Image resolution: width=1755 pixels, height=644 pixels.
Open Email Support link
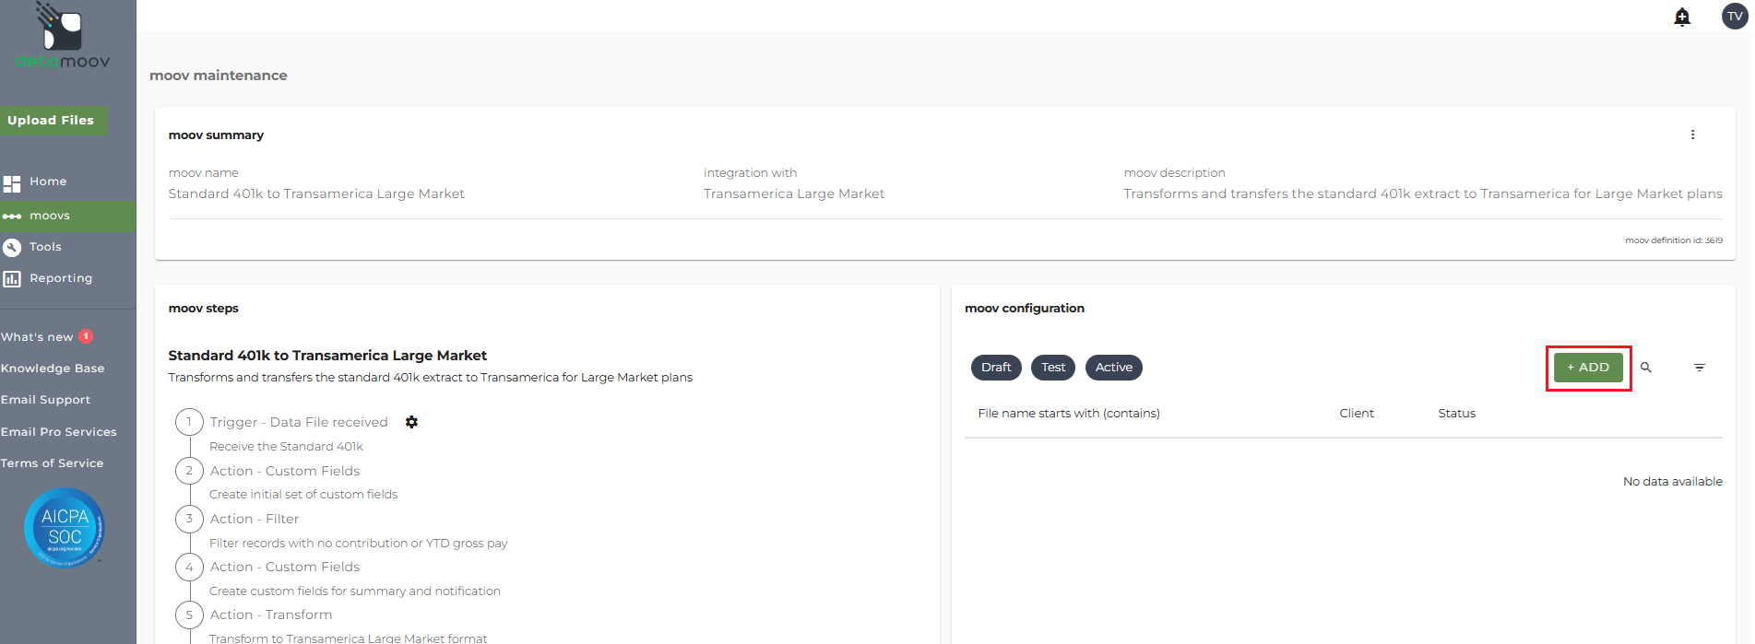click(45, 400)
